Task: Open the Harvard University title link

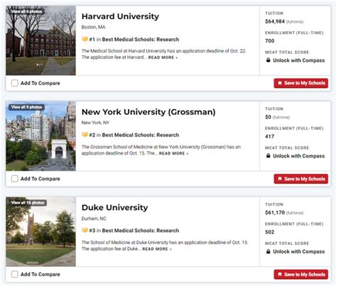Action: point(120,16)
